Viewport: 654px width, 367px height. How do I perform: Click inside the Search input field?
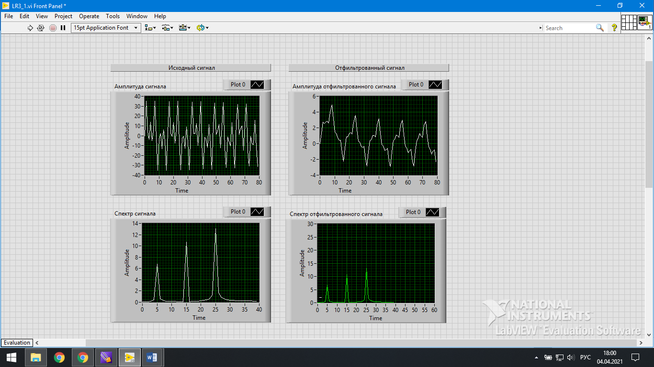pyautogui.click(x=570, y=28)
